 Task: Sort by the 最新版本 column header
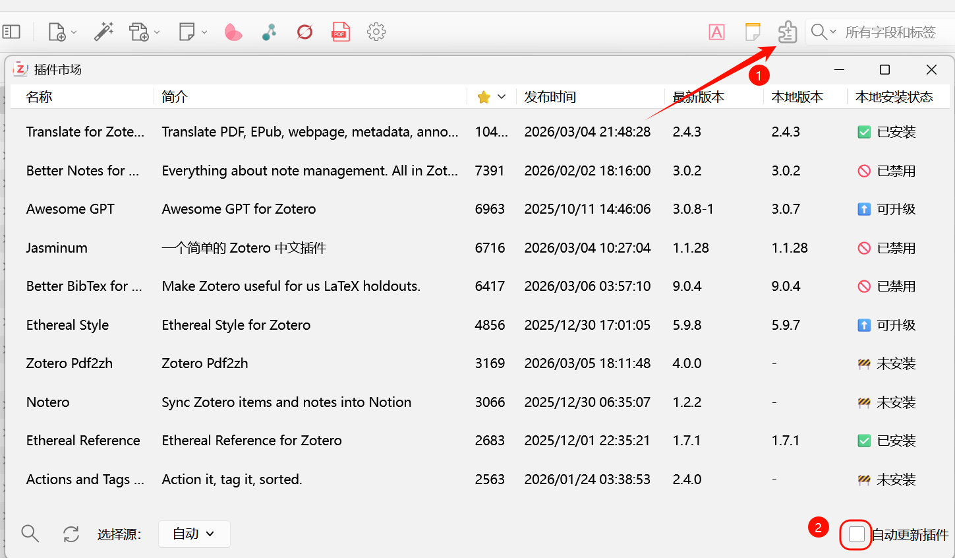tap(699, 97)
